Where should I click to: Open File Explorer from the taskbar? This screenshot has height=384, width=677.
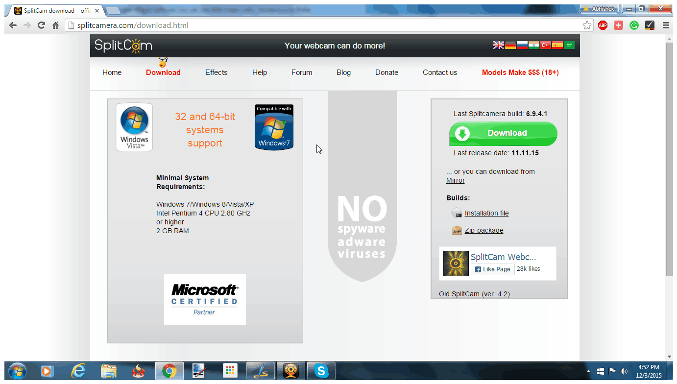(x=109, y=371)
